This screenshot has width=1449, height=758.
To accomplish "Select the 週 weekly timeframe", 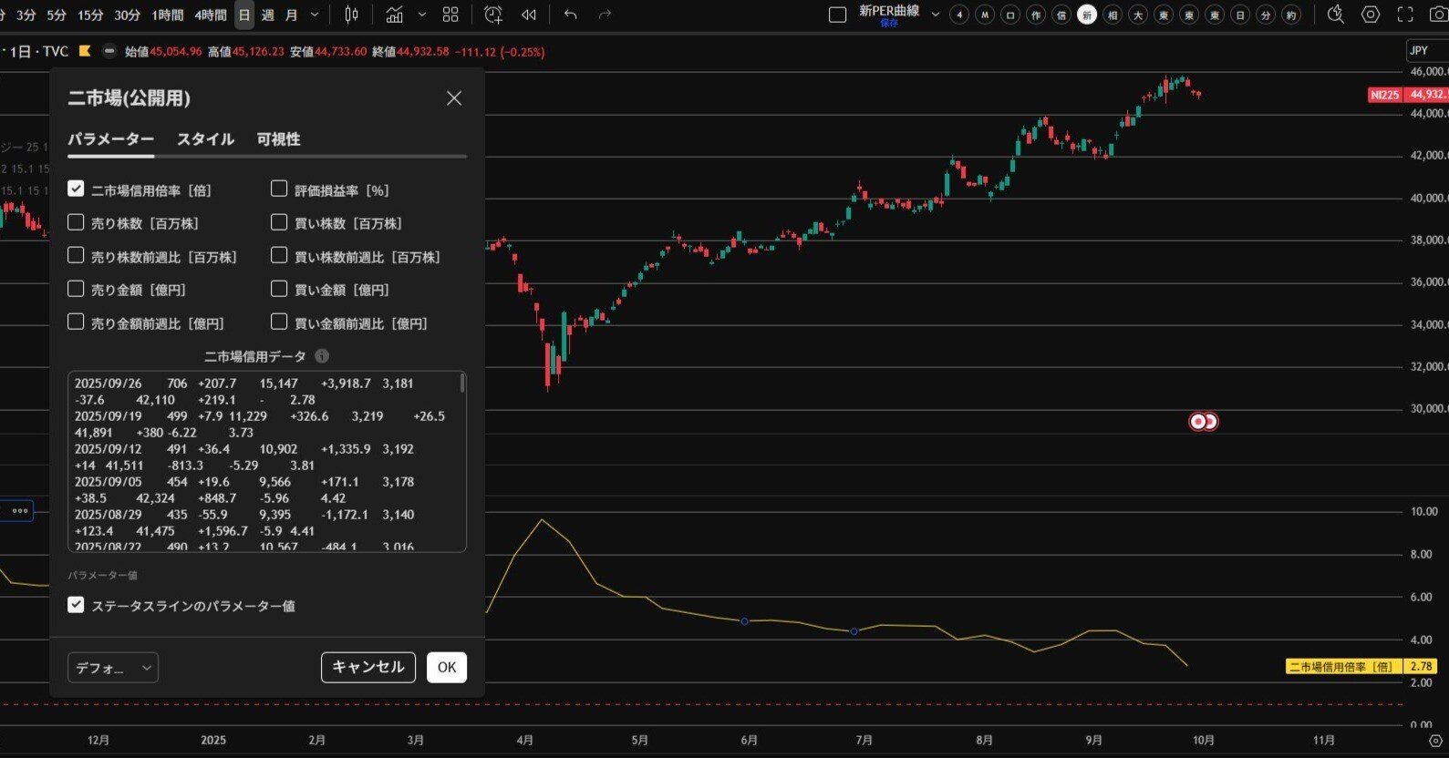I will click(268, 15).
